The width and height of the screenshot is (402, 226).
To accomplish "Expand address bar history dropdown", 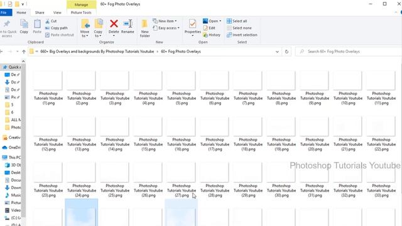I will (277, 51).
